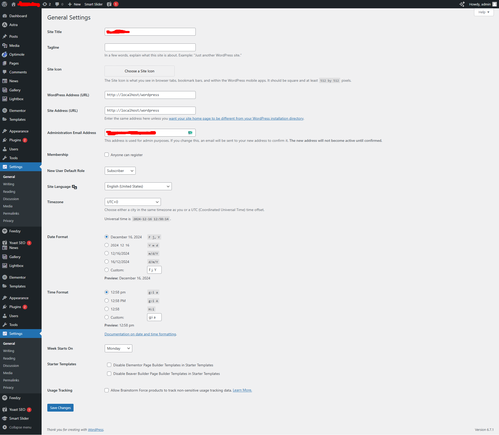
Task: Open the comments bubble icon in admin bar
Action: pyautogui.click(x=57, y=4)
